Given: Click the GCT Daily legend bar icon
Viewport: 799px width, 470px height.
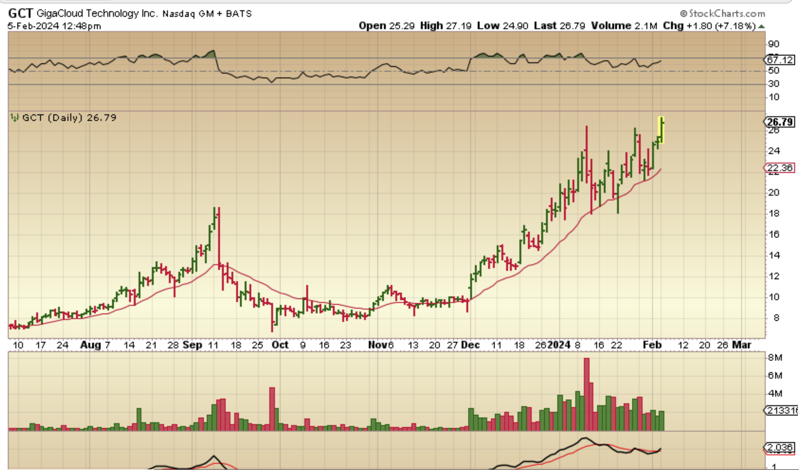Looking at the screenshot, I should pos(14,118).
